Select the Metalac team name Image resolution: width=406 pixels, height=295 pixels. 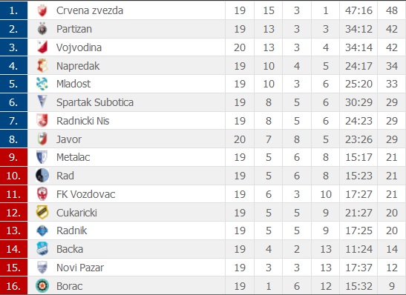(73, 157)
